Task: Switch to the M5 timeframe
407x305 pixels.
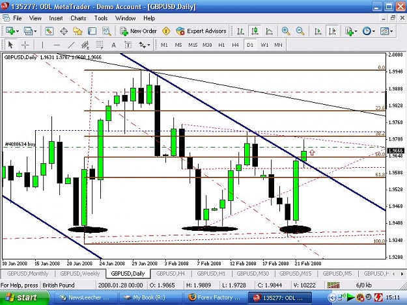Action: click(178, 45)
